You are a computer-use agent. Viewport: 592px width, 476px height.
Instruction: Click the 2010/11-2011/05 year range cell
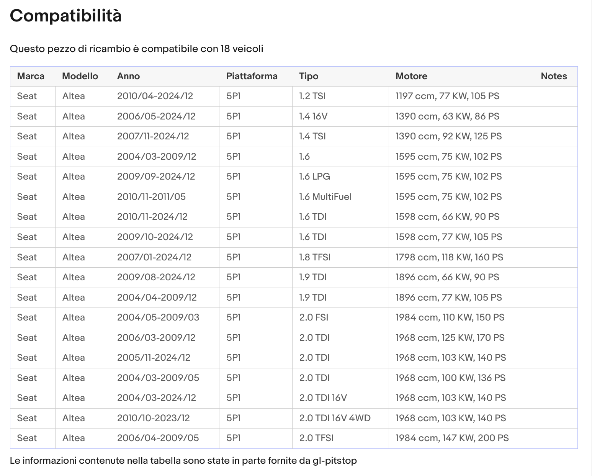[151, 197]
